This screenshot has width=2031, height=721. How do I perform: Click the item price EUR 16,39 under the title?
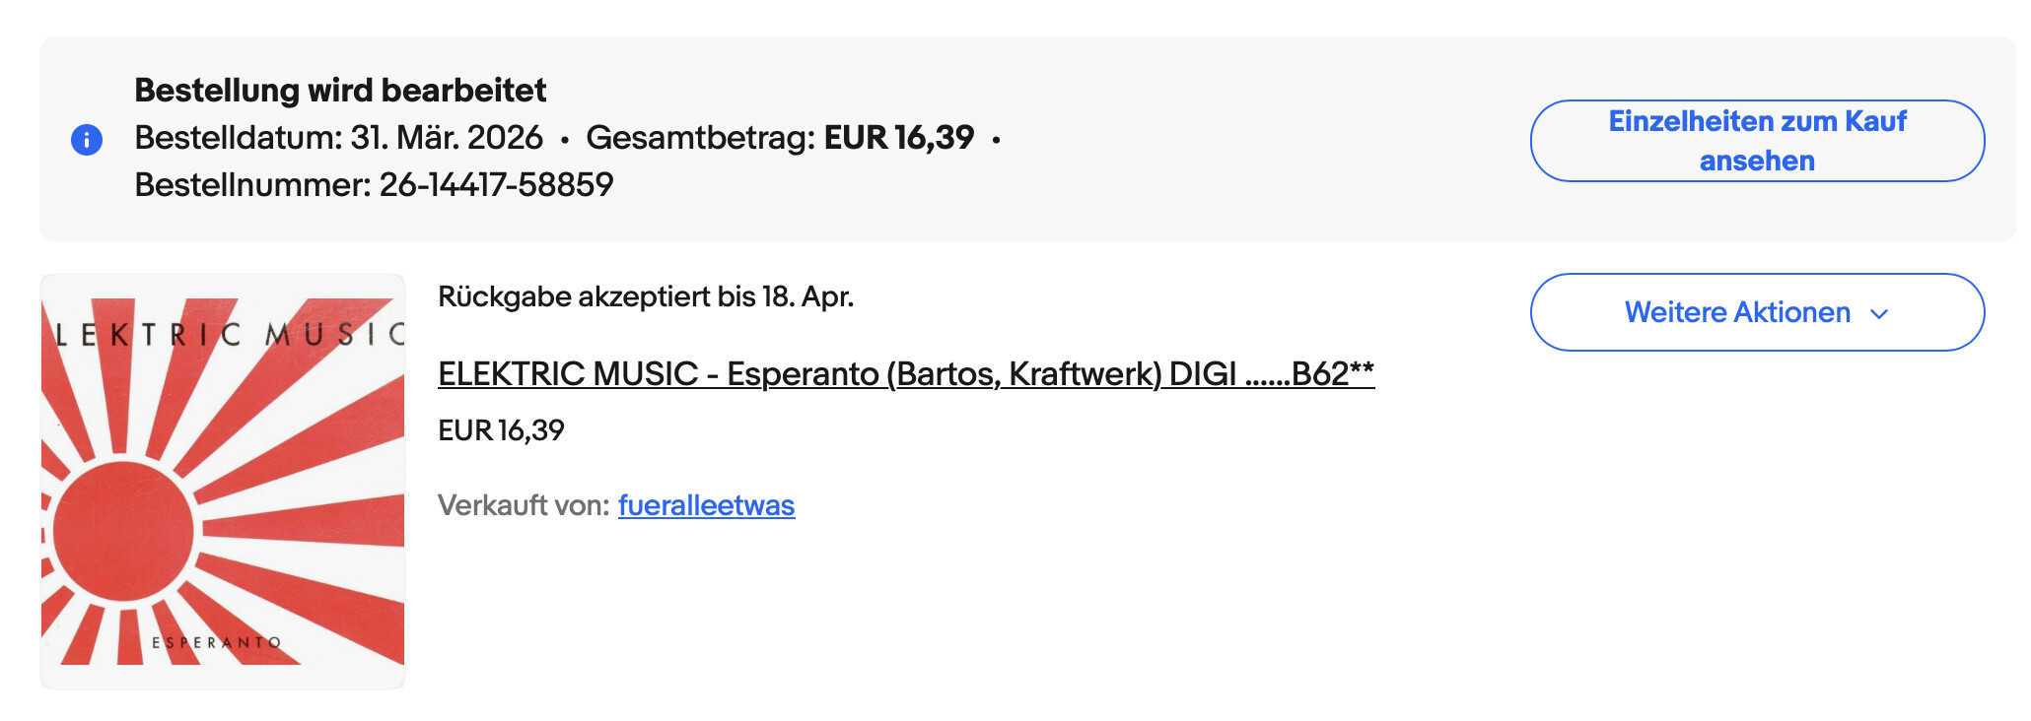[x=501, y=430]
